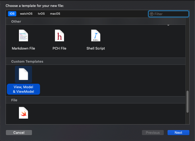Screen dimensions: 195x141
Task: Click the Shell Script label
Action: pos(96,48)
